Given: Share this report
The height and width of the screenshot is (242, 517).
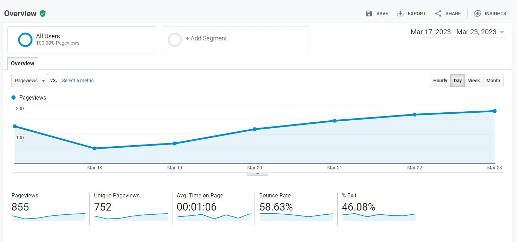Looking at the screenshot, I should tap(448, 13).
